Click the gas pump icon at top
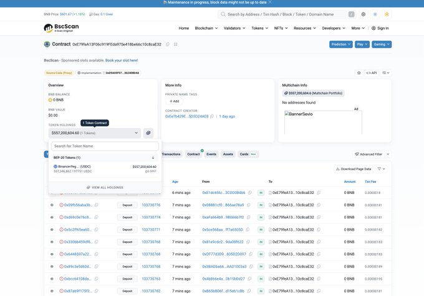Image resolution: width=424 pixels, height=296 pixels. coord(91,14)
